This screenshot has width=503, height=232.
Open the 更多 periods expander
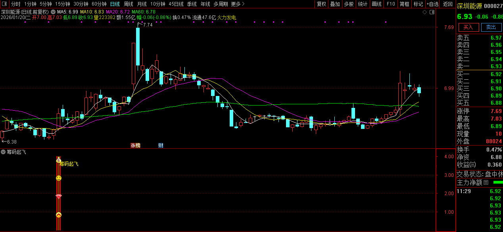click(238, 4)
